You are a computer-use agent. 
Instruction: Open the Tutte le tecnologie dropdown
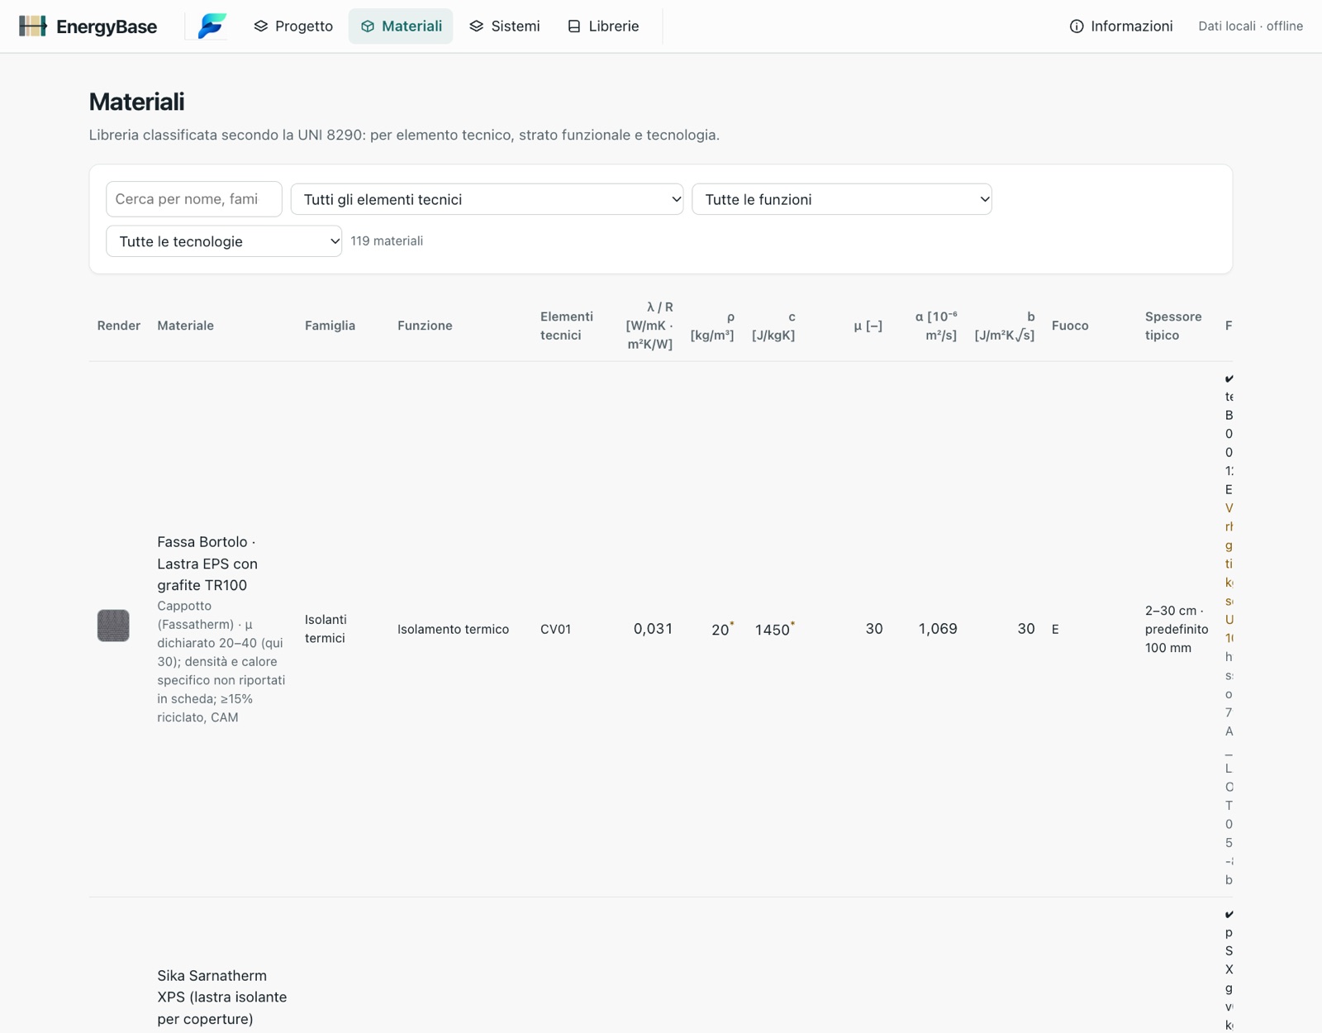click(x=224, y=241)
